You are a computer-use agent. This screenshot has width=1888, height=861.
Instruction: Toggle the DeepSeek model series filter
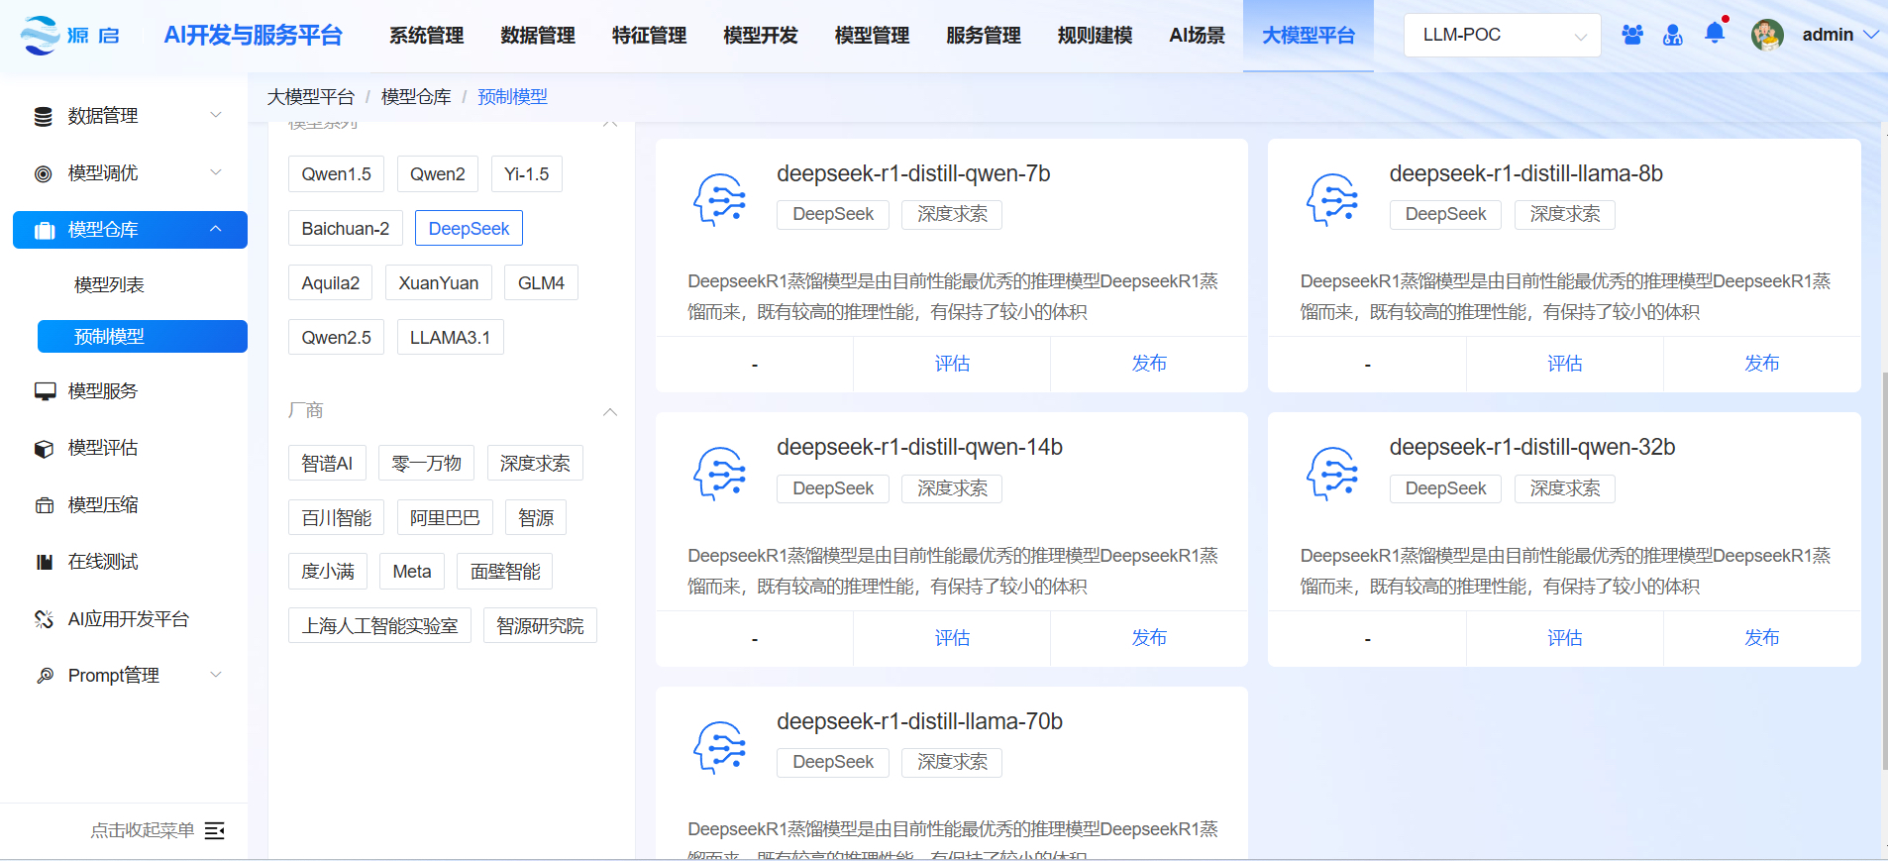point(469,229)
